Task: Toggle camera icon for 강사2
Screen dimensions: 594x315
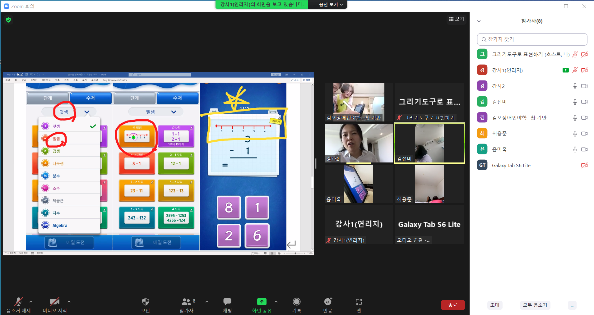Action: click(584, 86)
